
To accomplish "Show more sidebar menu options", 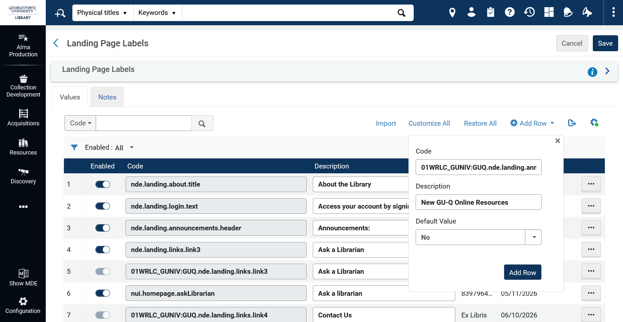I will coord(23,207).
